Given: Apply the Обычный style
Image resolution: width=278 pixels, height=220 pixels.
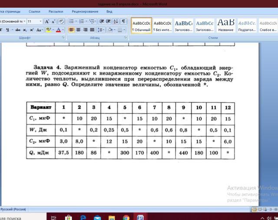Looking at the screenshot, I should click(142, 26).
